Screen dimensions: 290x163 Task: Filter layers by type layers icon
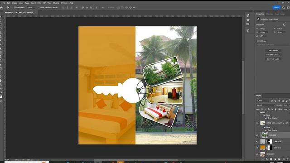click(279, 101)
